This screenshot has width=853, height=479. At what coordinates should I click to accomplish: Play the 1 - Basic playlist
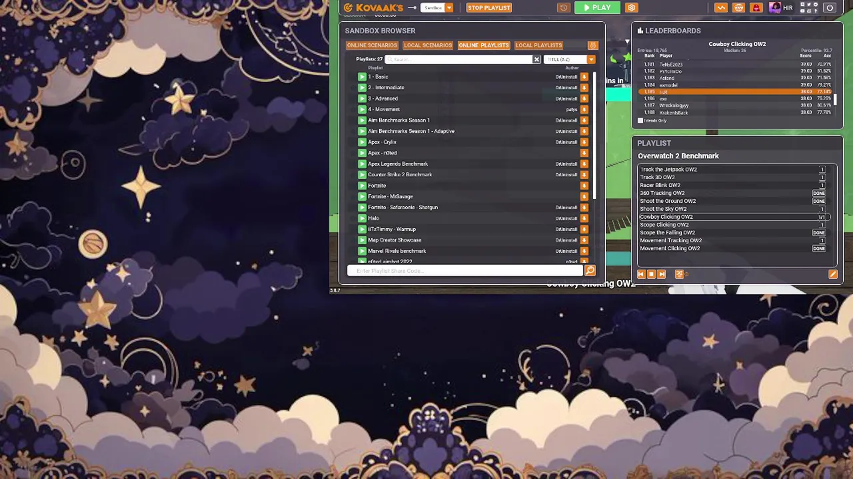coord(362,77)
